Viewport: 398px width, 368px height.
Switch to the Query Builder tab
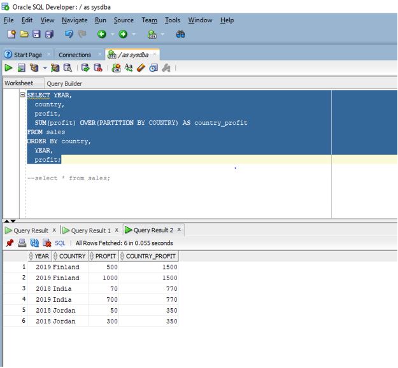(x=64, y=83)
